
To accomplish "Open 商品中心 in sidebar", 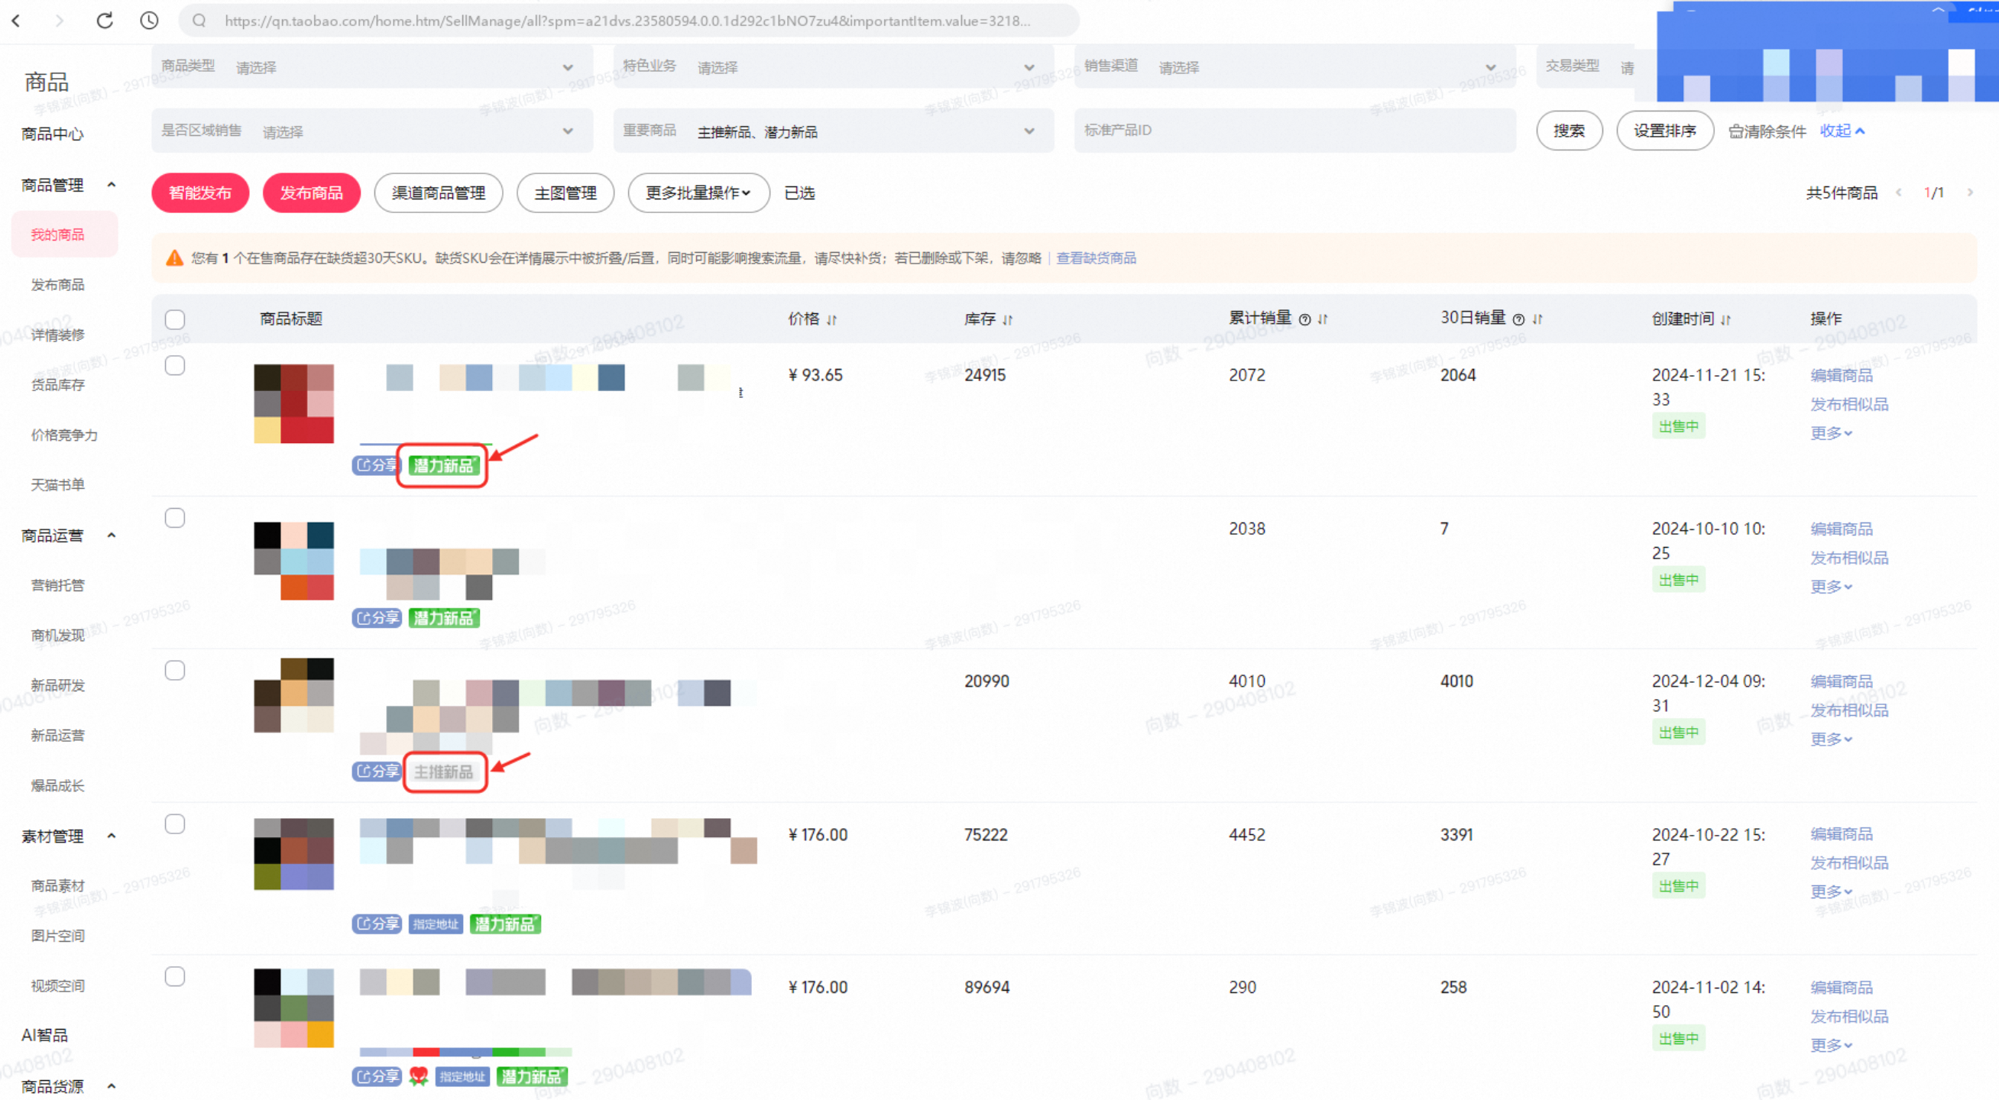I will [x=52, y=134].
